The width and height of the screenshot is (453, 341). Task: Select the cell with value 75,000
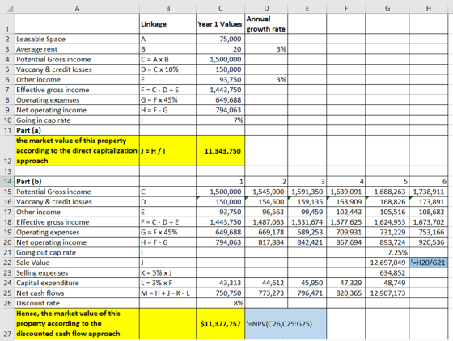coord(220,39)
